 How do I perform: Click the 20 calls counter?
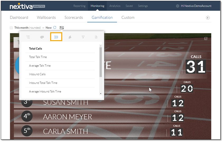pyautogui.click(x=187, y=88)
